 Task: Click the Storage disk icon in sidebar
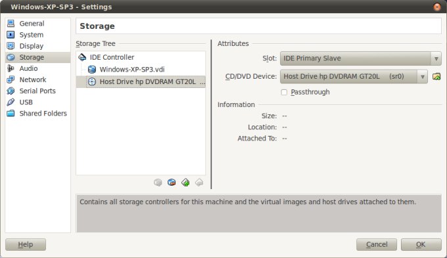(11, 57)
